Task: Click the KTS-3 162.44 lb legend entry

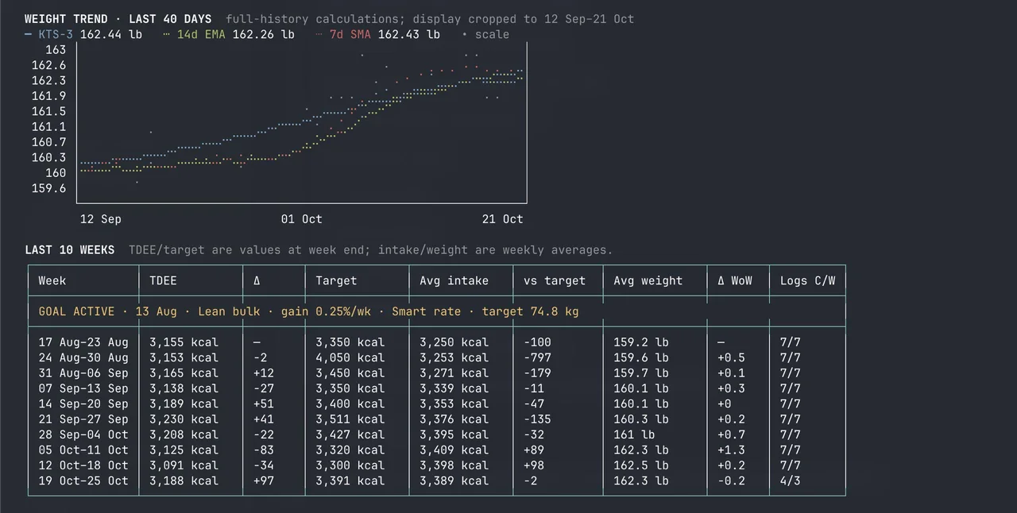Action: pyautogui.click(x=83, y=34)
